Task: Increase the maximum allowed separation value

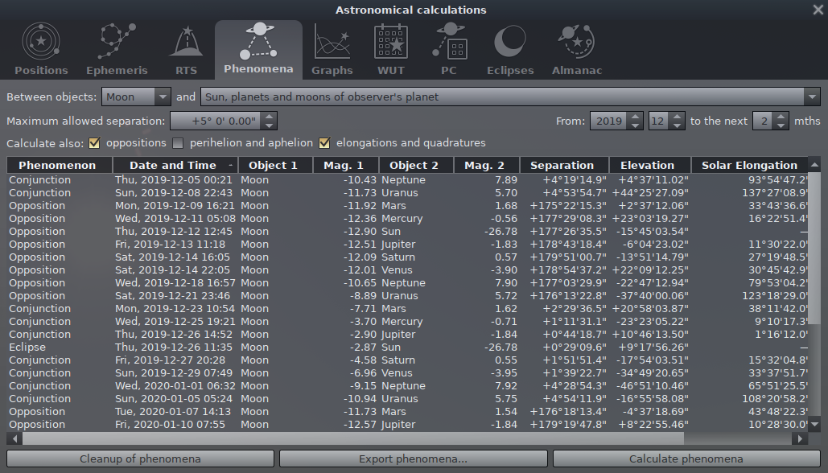Action: pyautogui.click(x=270, y=117)
